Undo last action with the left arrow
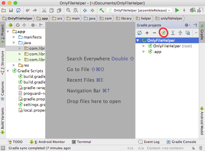Screen dimensions: 205x151 (x=27, y=10)
